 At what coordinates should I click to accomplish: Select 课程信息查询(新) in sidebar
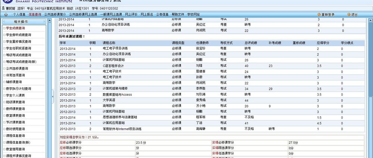pyautogui.click(x=18, y=143)
